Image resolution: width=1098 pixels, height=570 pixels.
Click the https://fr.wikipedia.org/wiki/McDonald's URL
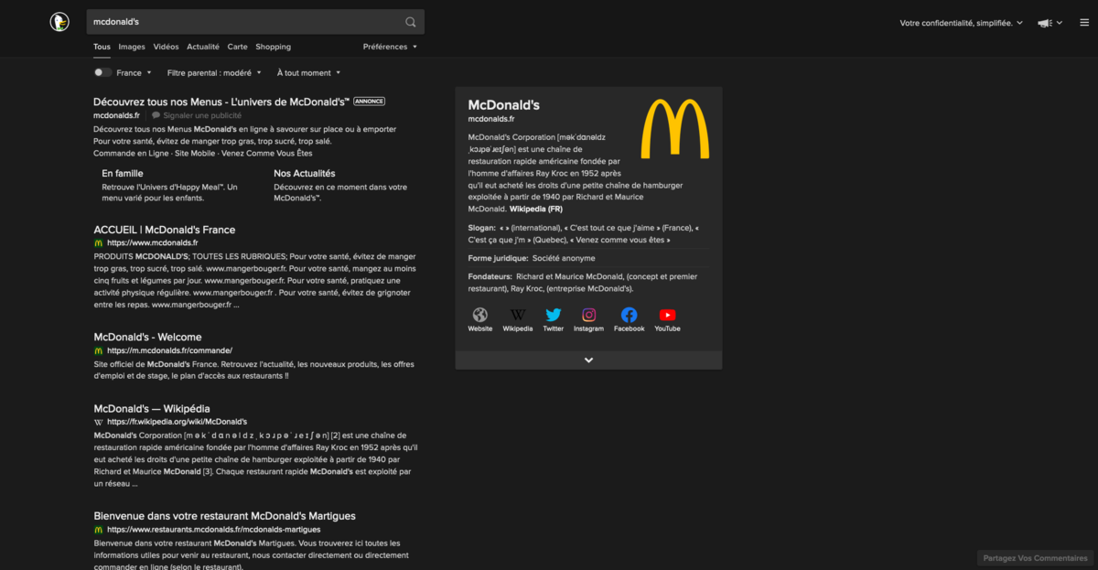click(x=177, y=422)
